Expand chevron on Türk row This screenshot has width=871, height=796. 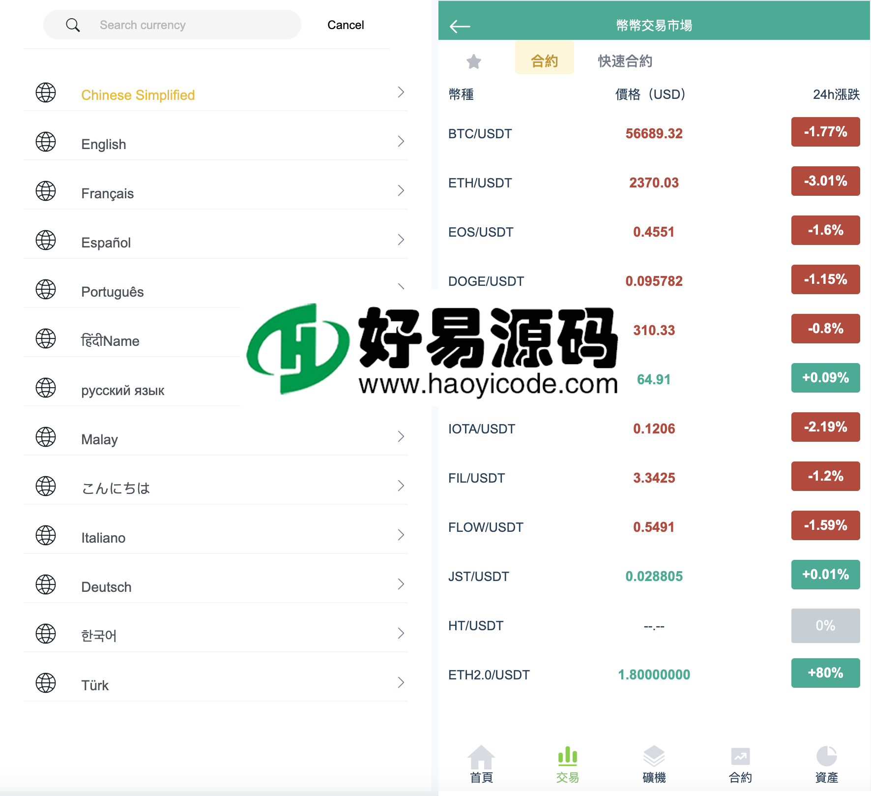[401, 683]
